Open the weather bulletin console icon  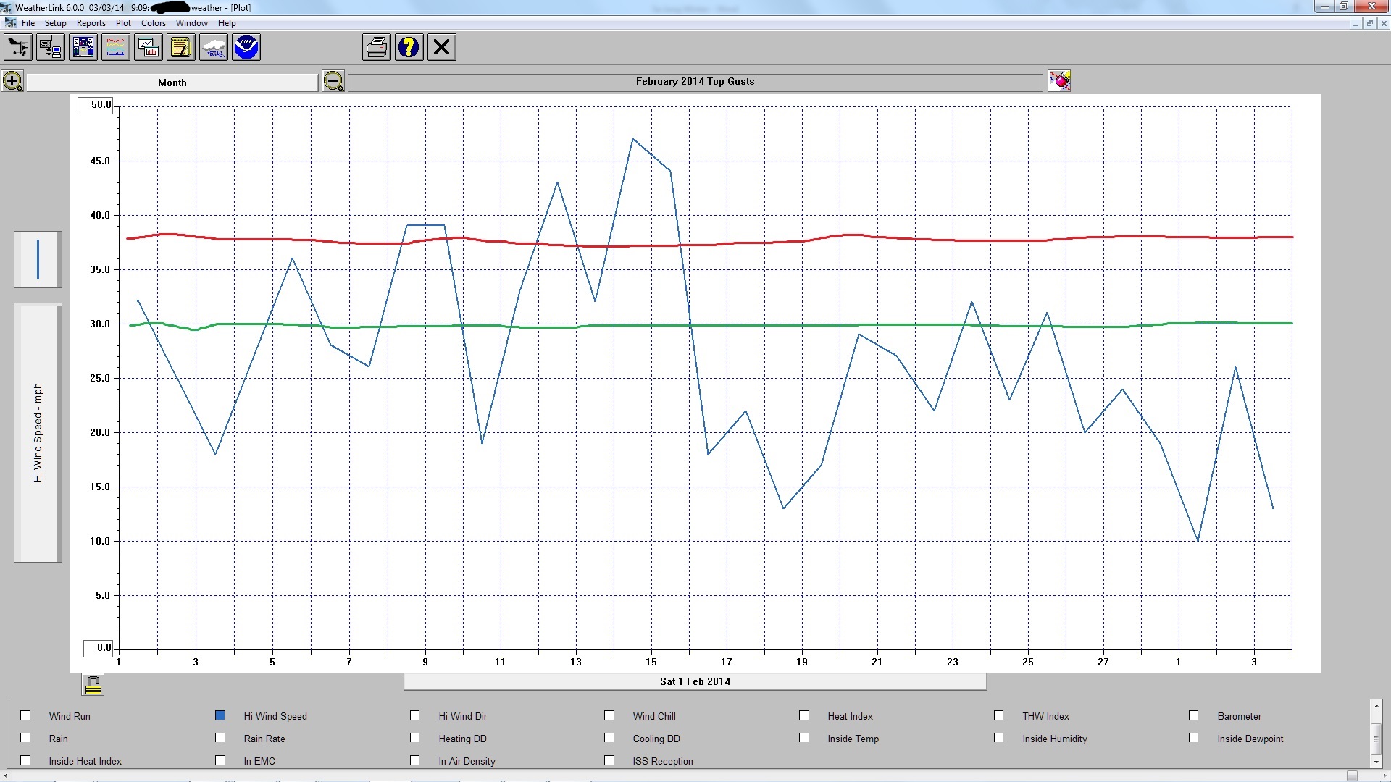click(83, 48)
